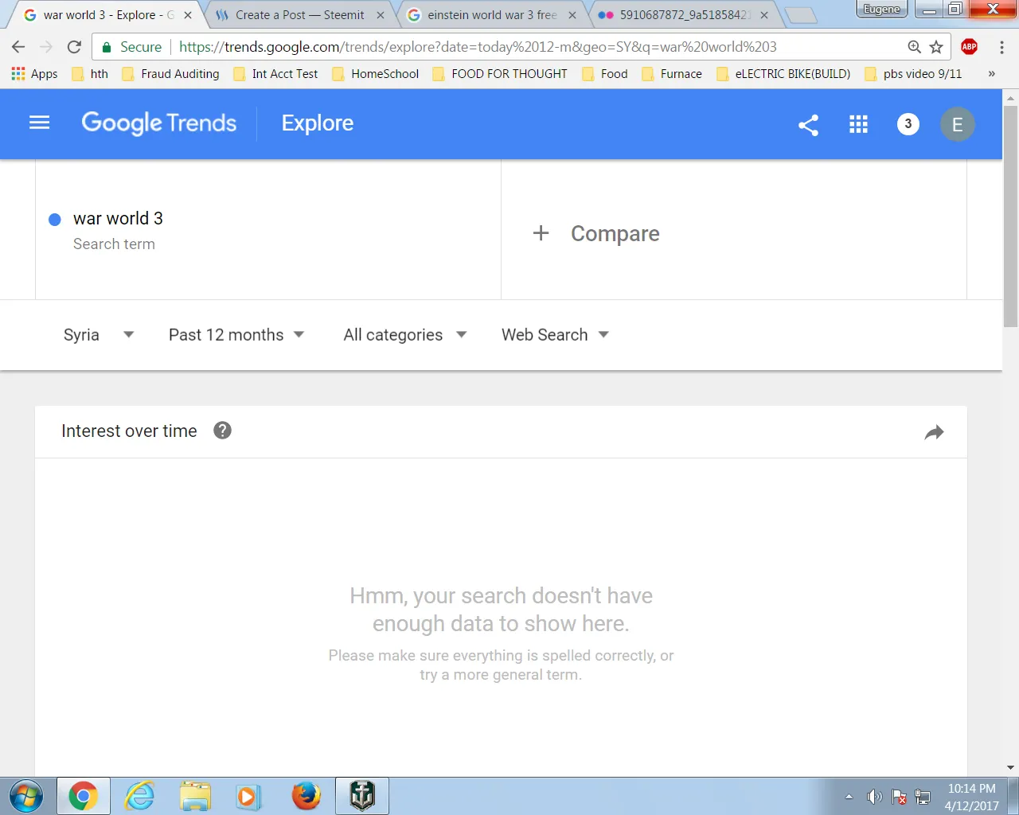This screenshot has width=1019, height=815.
Task: Click the help question mark beside Interest over time
Action: [x=223, y=431]
